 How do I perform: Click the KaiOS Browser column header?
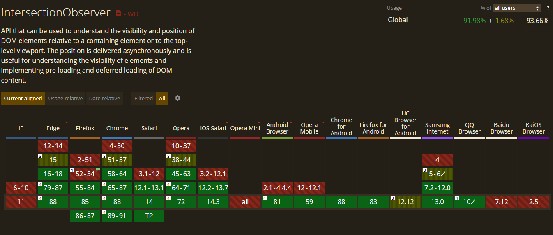click(534, 128)
